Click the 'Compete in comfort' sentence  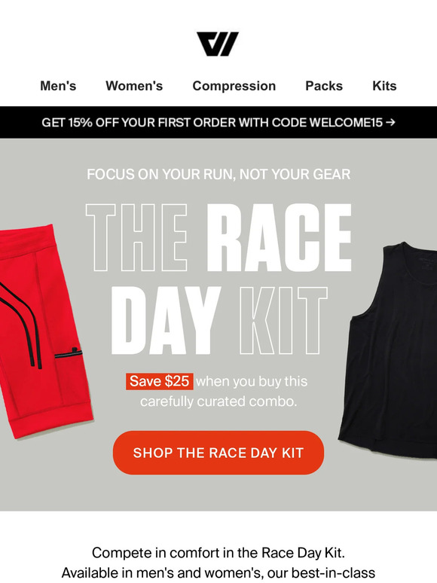click(218, 553)
